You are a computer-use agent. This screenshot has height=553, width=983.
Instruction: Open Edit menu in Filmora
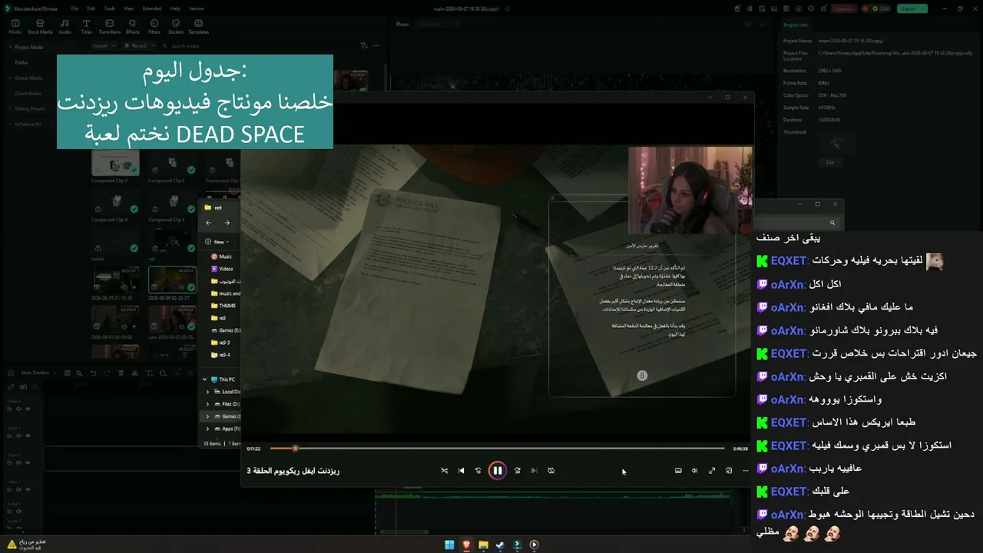[91, 8]
